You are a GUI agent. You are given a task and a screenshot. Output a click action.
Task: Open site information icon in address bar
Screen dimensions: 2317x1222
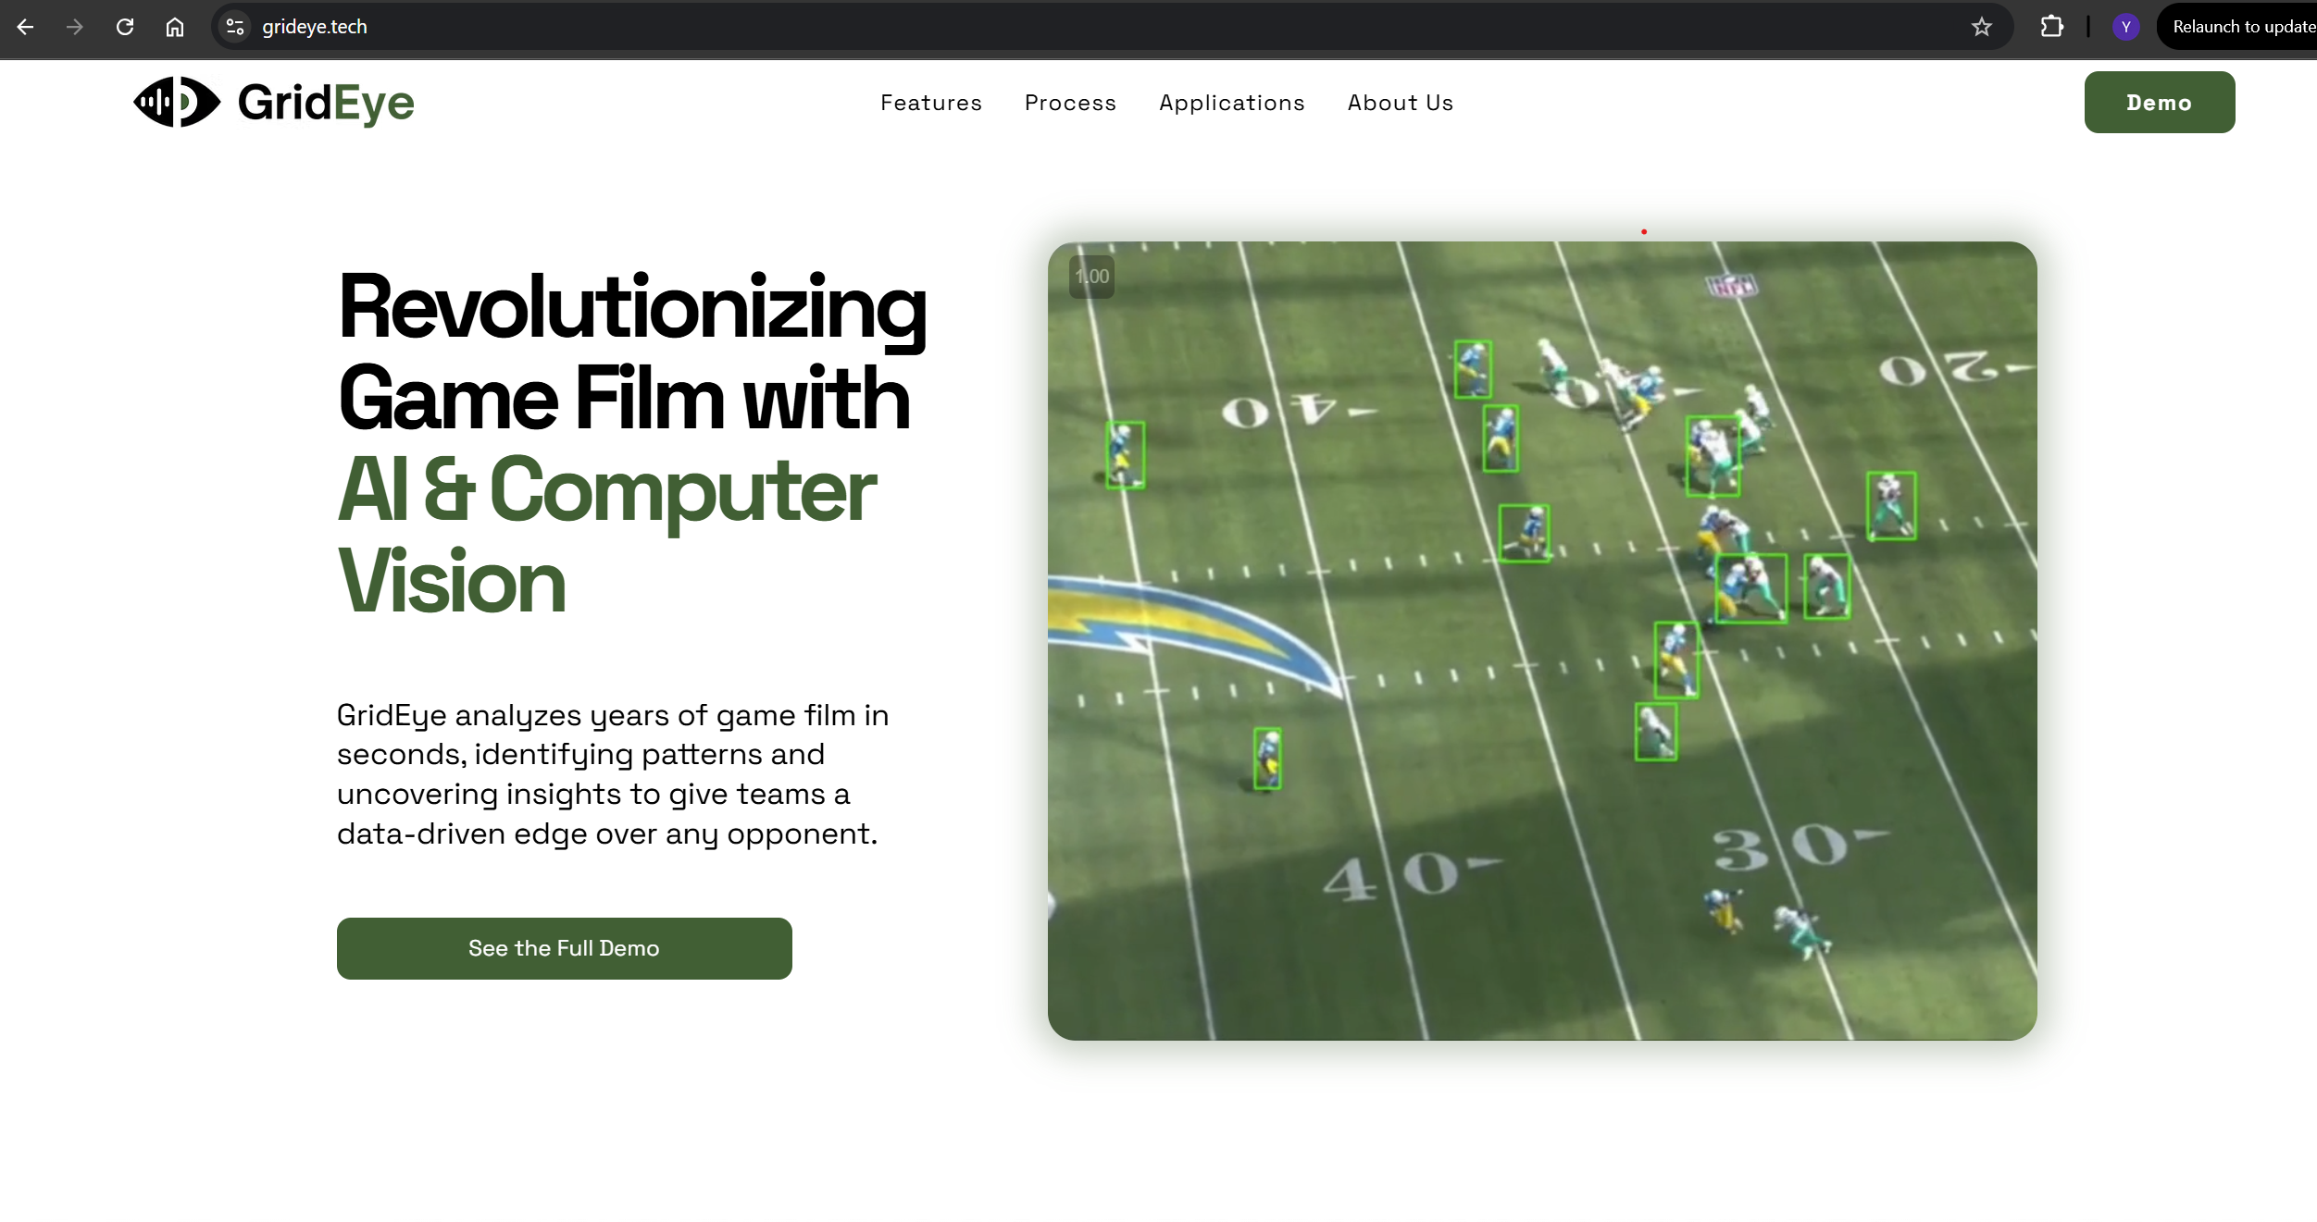tap(235, 27)
